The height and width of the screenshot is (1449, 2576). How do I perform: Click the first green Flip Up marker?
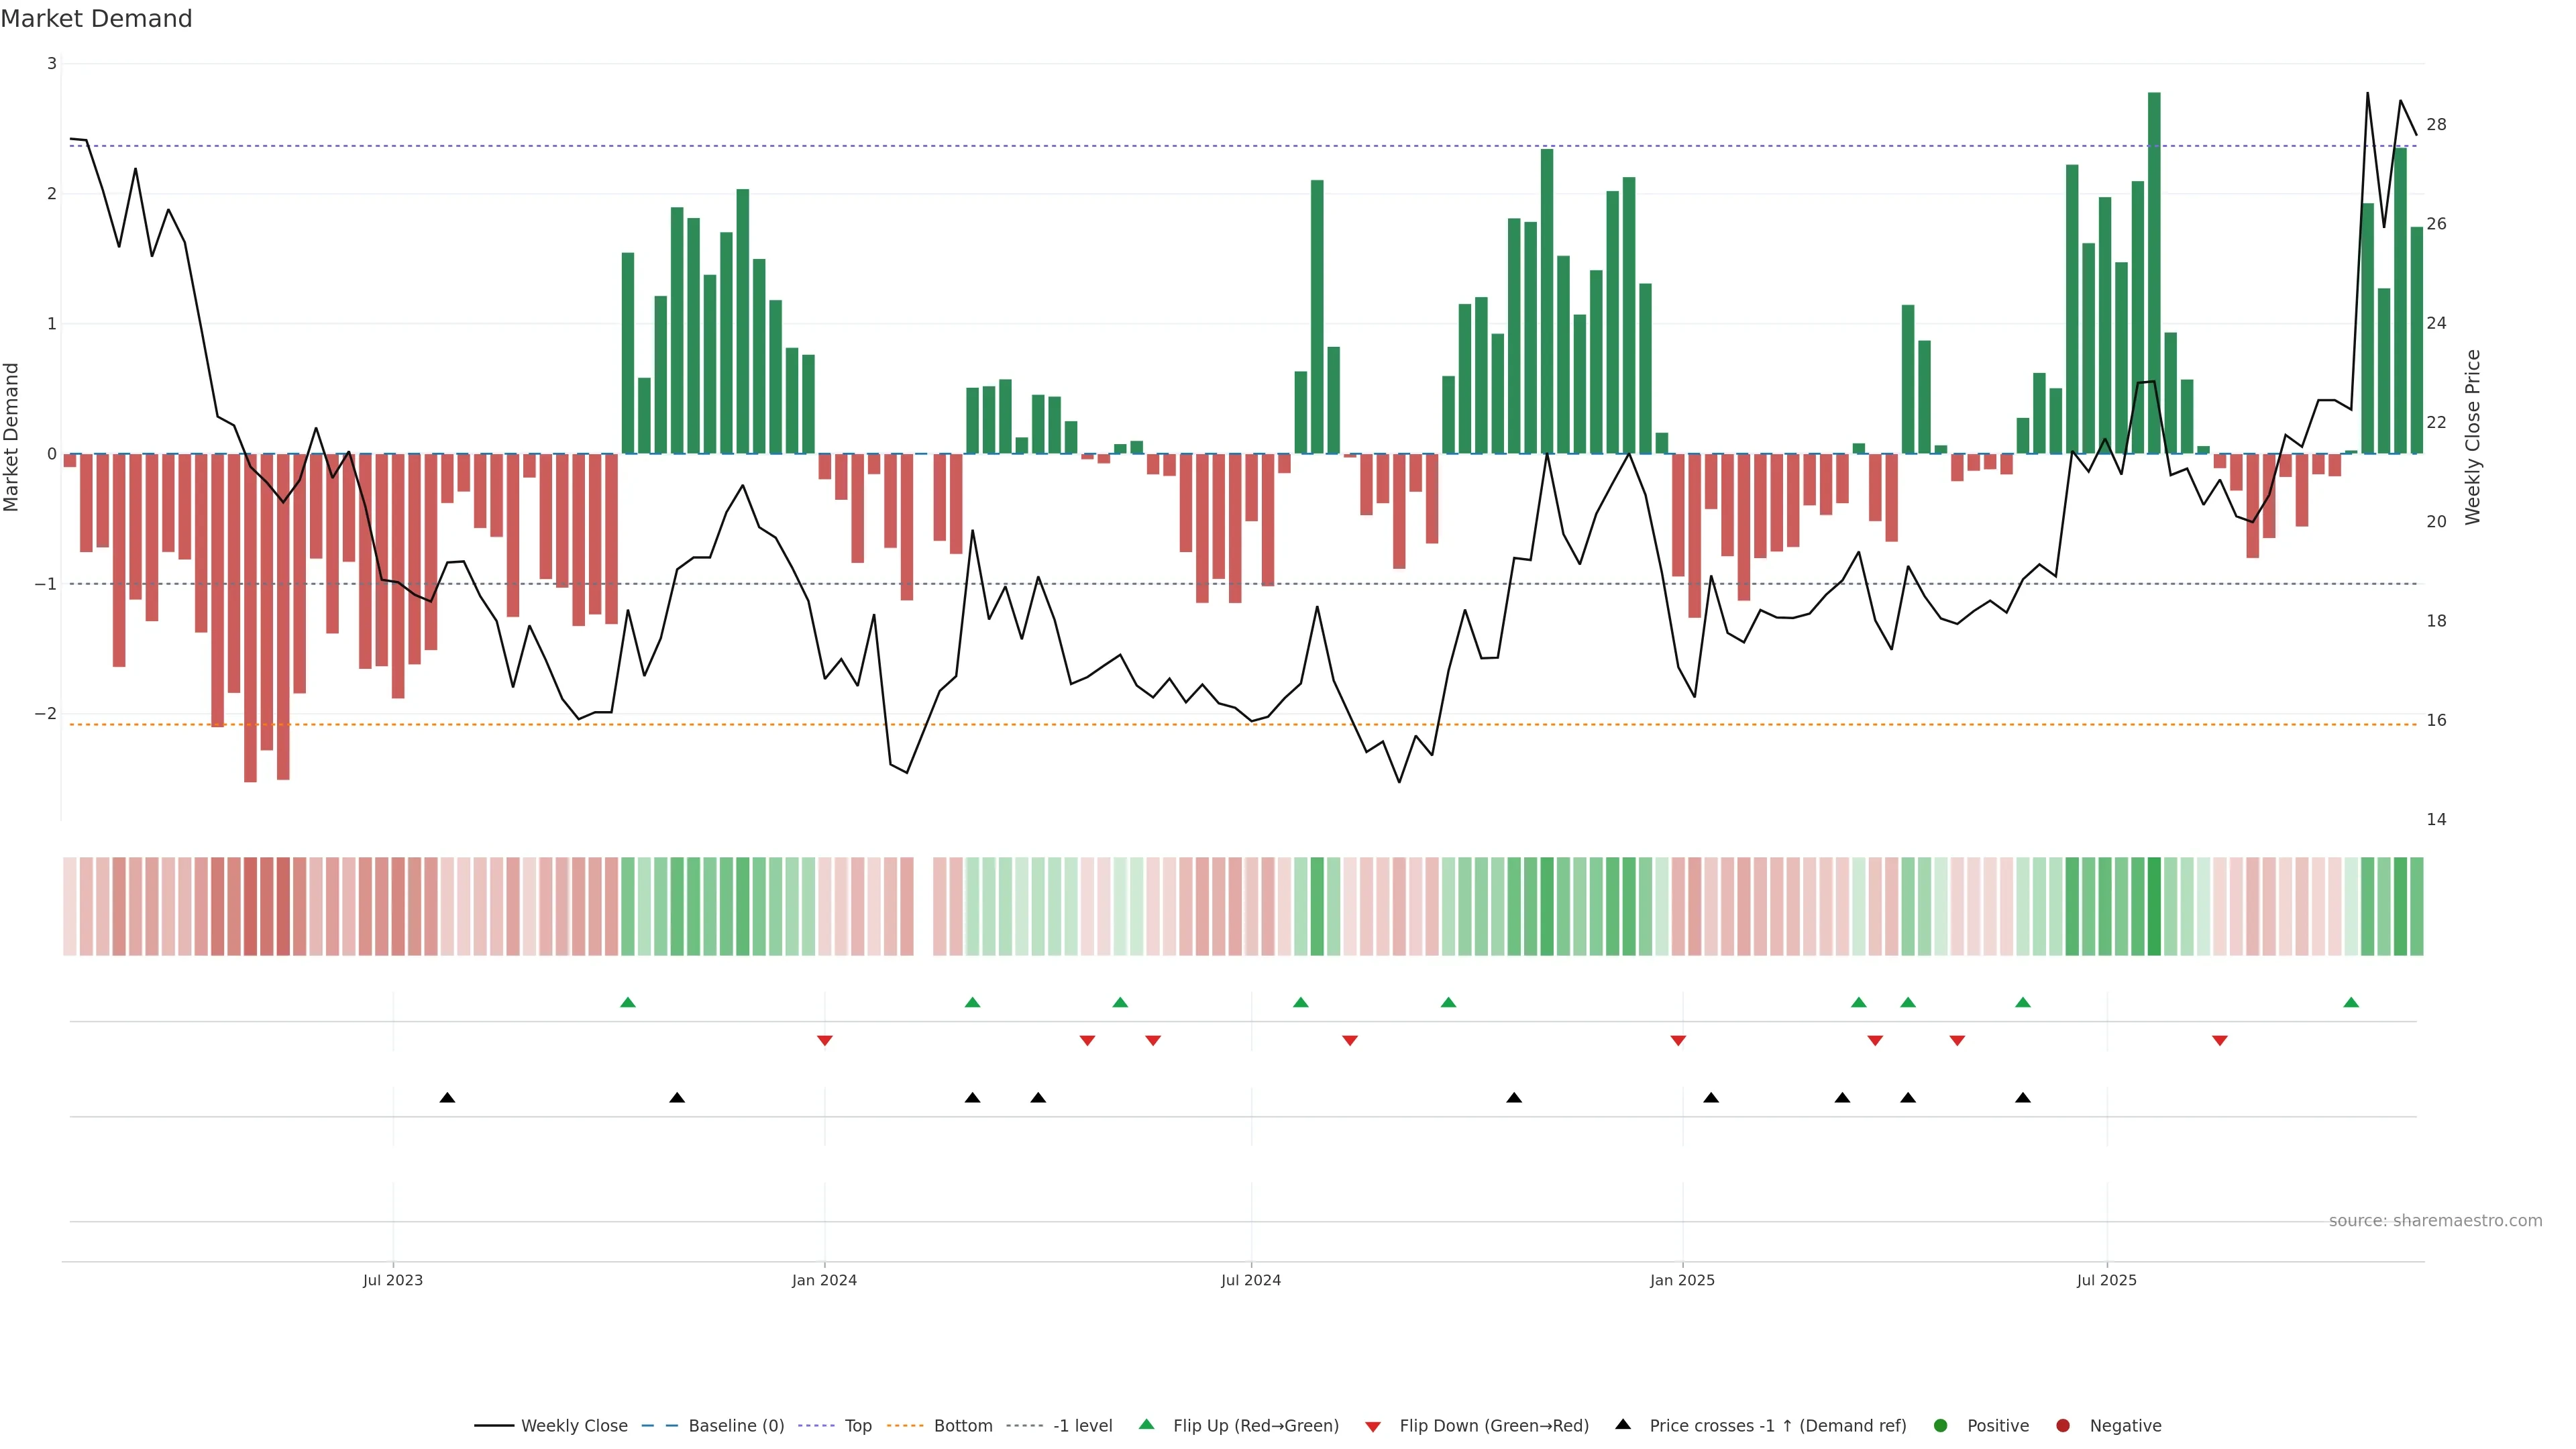[628, 1002]
